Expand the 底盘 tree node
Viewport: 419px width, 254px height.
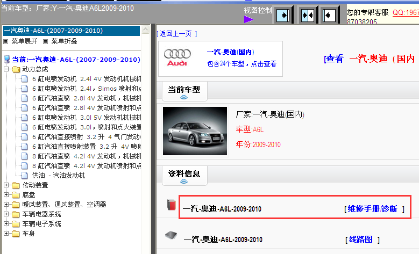click(x=6, y=195)
